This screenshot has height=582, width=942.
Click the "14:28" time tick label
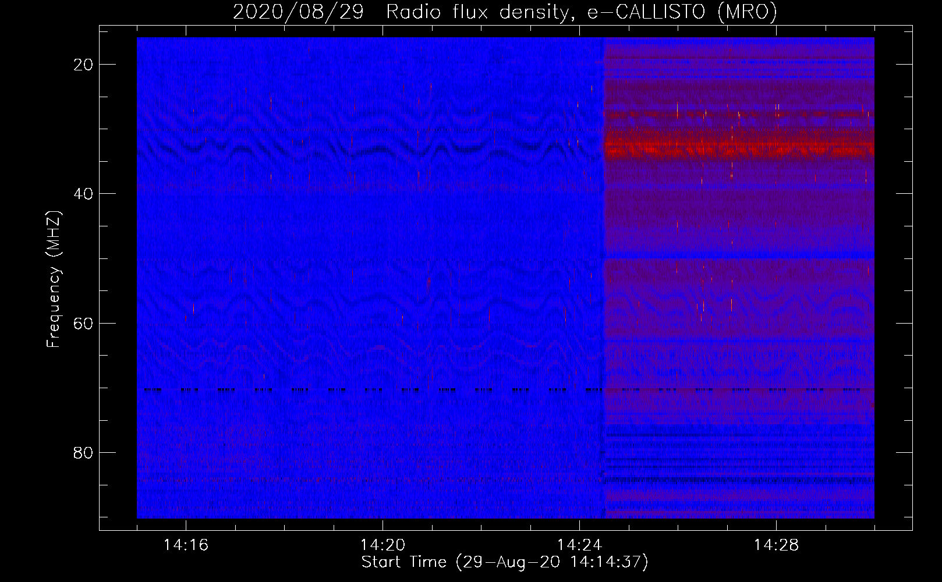[776, 545]
